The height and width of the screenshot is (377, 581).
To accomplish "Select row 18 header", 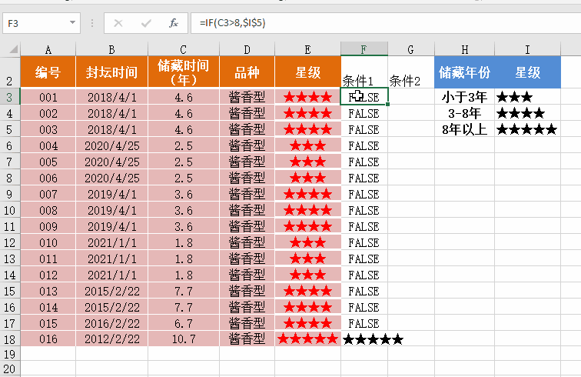I will (x=10, y=339).
